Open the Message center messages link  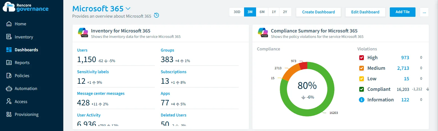(101, 93)
